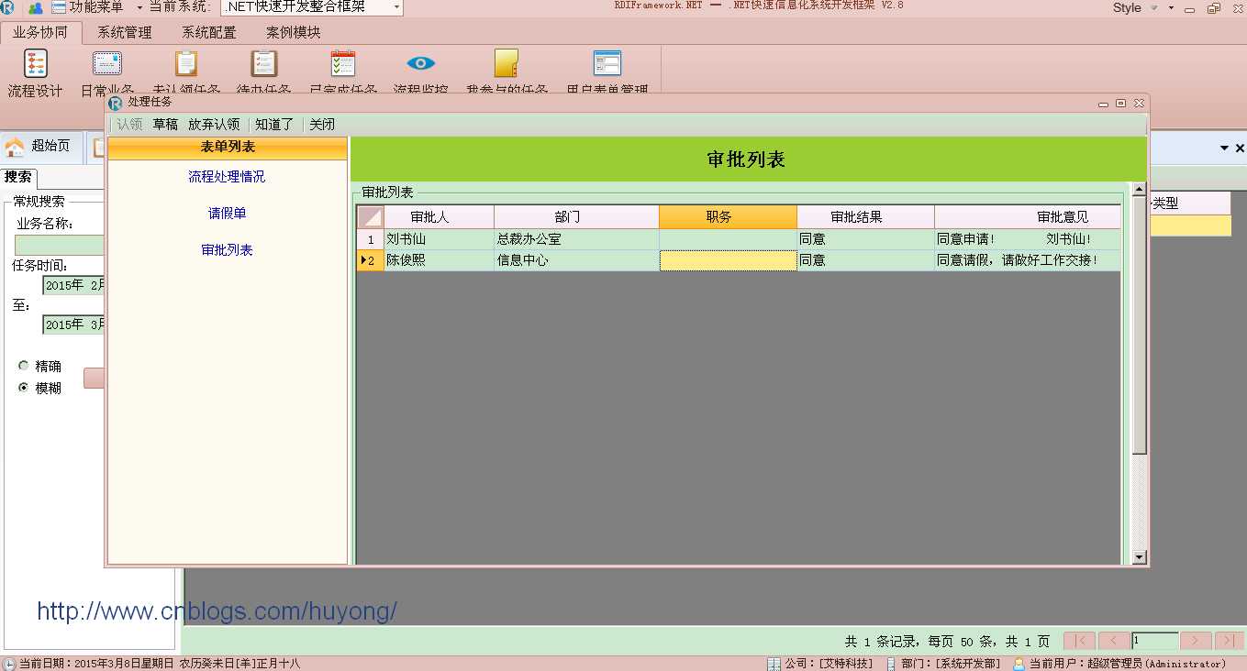Click 草稿 in dialog toolbar

165,125
